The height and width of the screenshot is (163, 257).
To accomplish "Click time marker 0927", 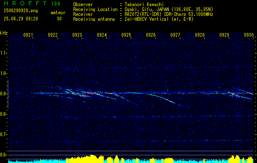I will click(175, 35).
